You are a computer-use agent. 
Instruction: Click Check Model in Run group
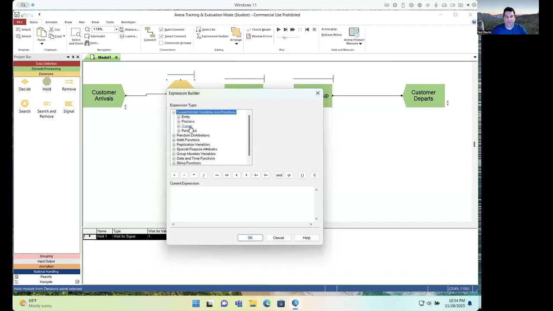(x=258, y=29)
